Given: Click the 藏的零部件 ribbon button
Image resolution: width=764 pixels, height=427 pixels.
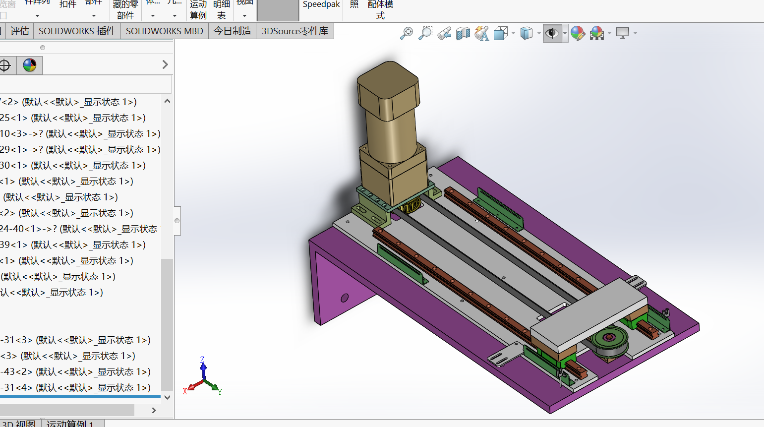Looking at the screenshot, I should click(125, 10).
